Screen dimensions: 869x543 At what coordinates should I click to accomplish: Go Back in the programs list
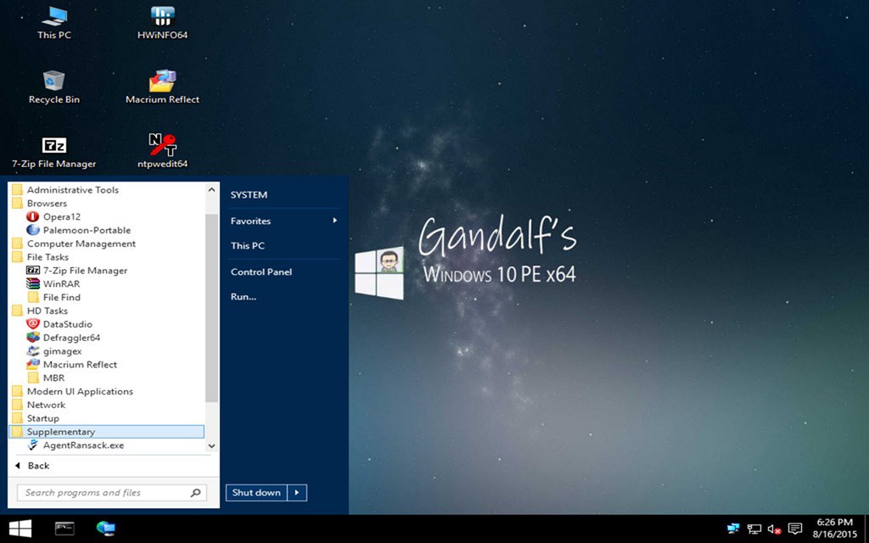click(32, 466)
